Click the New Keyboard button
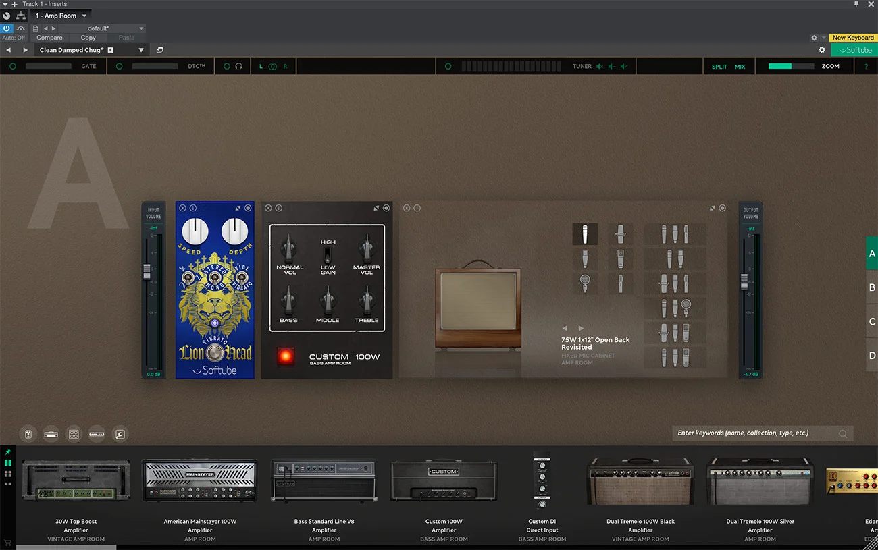878x550 pixels. 853,38
